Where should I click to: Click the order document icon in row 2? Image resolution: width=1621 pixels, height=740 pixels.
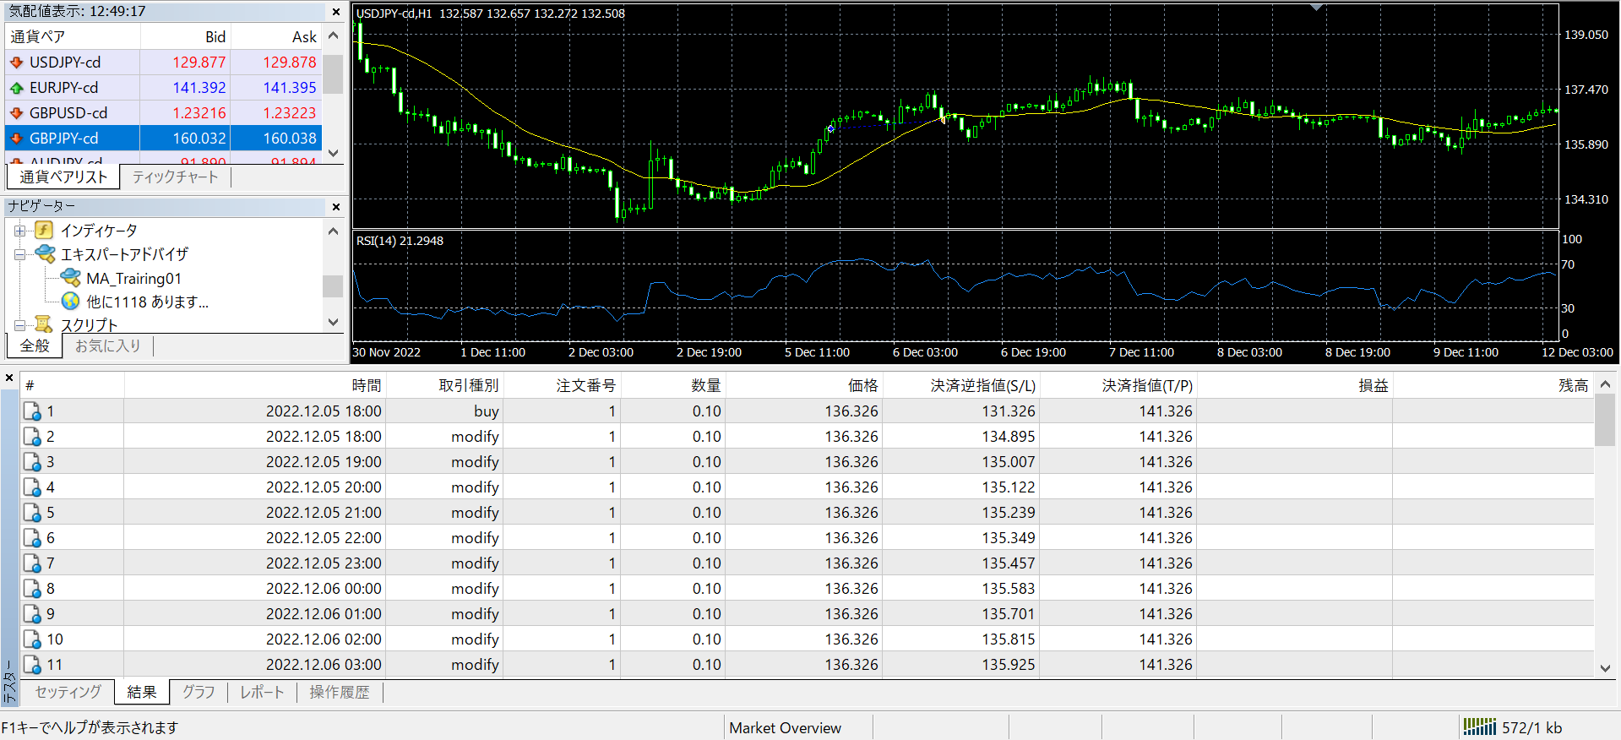(x=32, y=437)
